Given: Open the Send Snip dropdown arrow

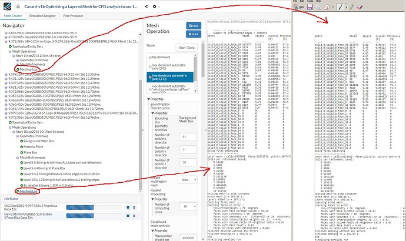Looking at the screenshot, I should [x=332, y=7].
